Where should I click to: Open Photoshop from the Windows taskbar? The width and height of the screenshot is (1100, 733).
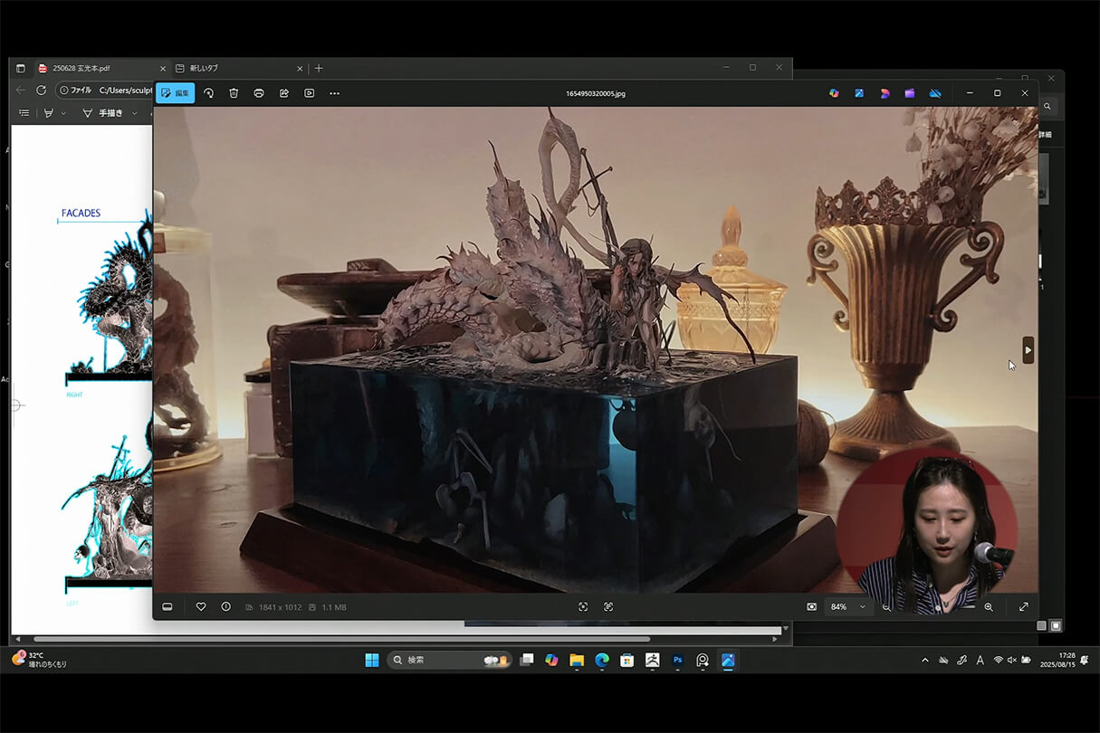coord(677,661)
